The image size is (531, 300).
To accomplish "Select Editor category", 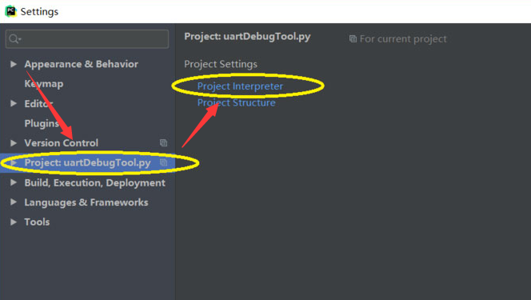I will [x=38, y=103].
